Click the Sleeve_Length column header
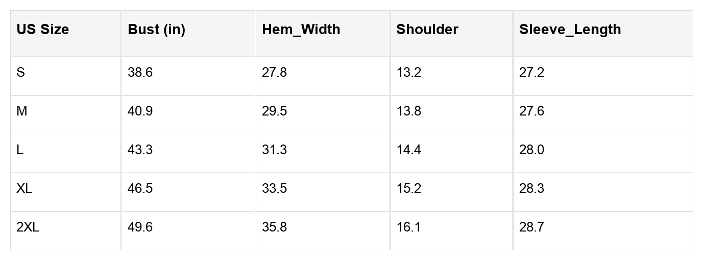 coord(570,30)
